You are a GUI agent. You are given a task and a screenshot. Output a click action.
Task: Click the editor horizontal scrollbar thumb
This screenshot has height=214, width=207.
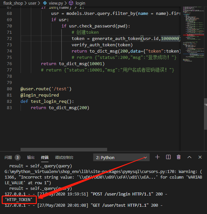pos(64,150)
